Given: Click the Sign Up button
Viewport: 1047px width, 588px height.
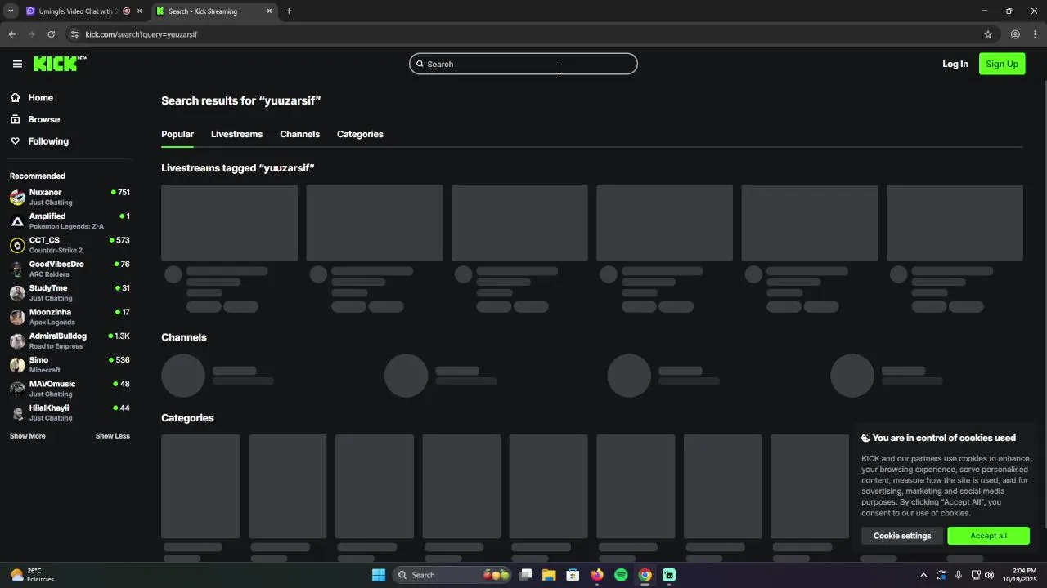Looking at the screenshot, I should (1002, 64).
